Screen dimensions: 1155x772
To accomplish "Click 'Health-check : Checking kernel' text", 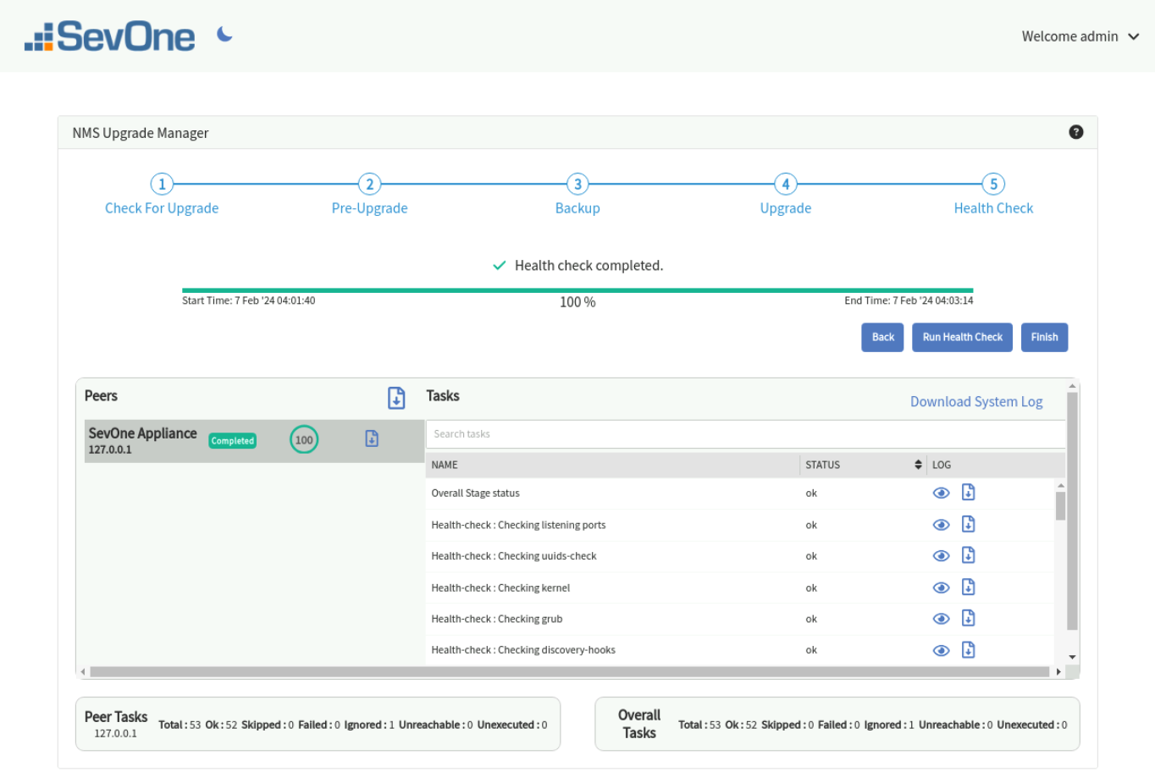I will tap(500, 587).
